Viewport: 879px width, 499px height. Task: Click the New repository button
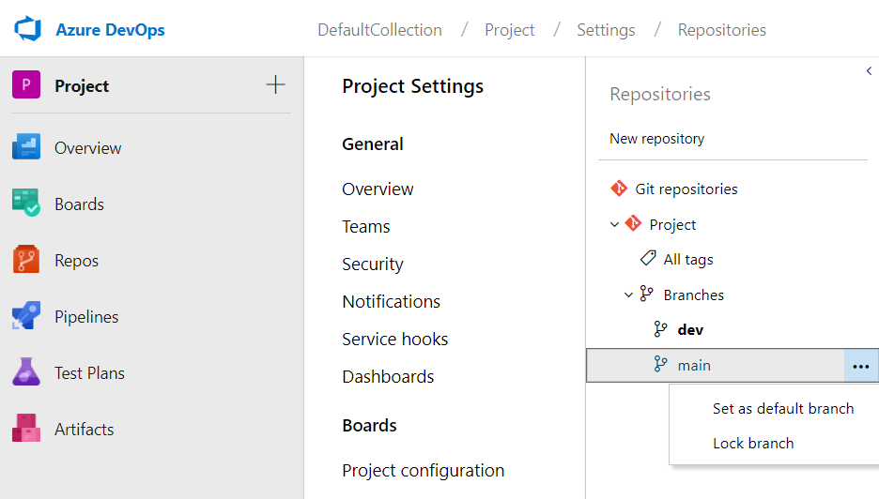[x=656, y=138]
